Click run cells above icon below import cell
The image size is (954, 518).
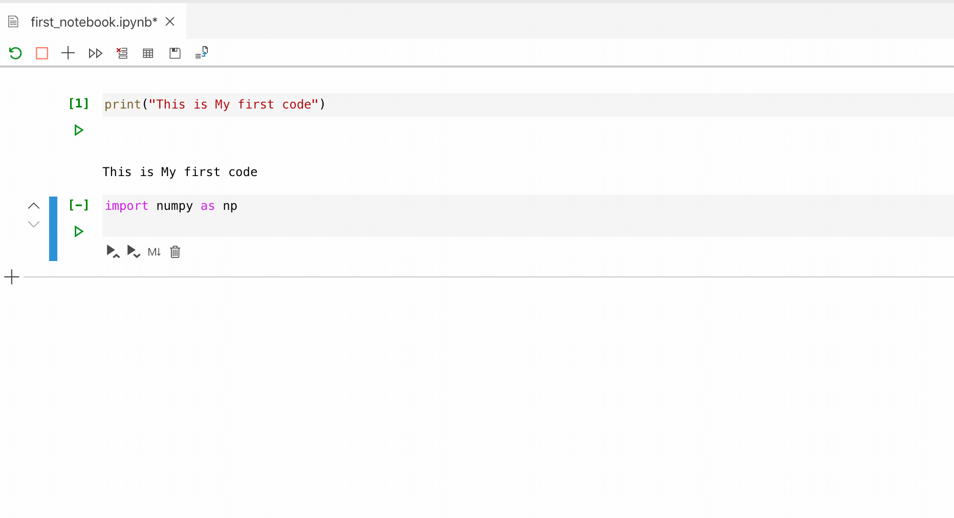click(113, 251)
